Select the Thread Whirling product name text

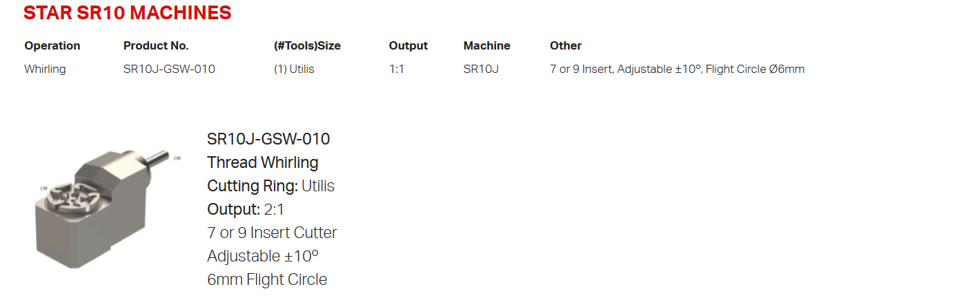pos(263,163)
